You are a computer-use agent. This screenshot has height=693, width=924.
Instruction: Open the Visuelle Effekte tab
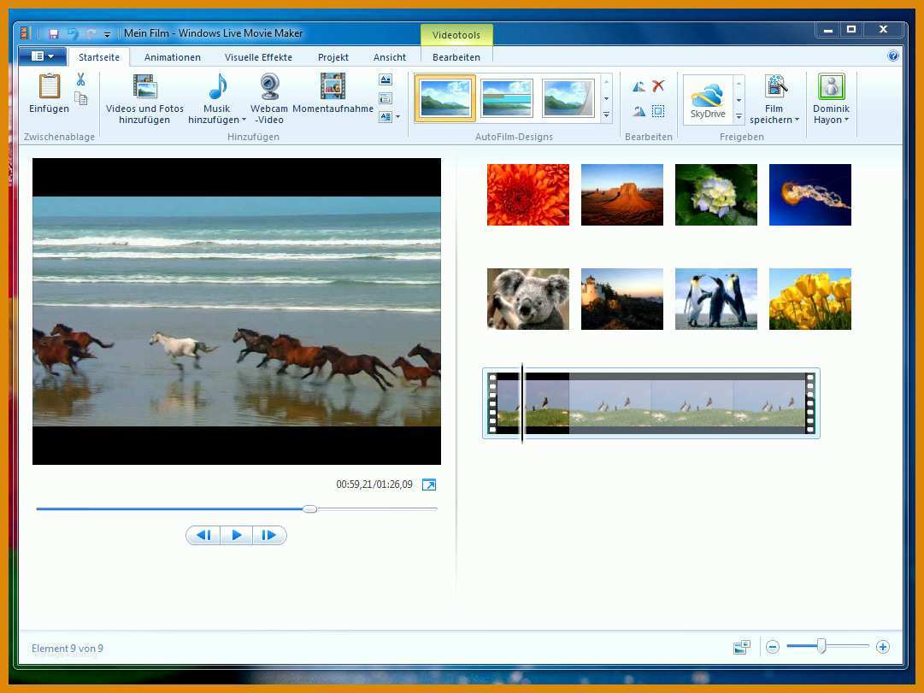click(258, 57)
